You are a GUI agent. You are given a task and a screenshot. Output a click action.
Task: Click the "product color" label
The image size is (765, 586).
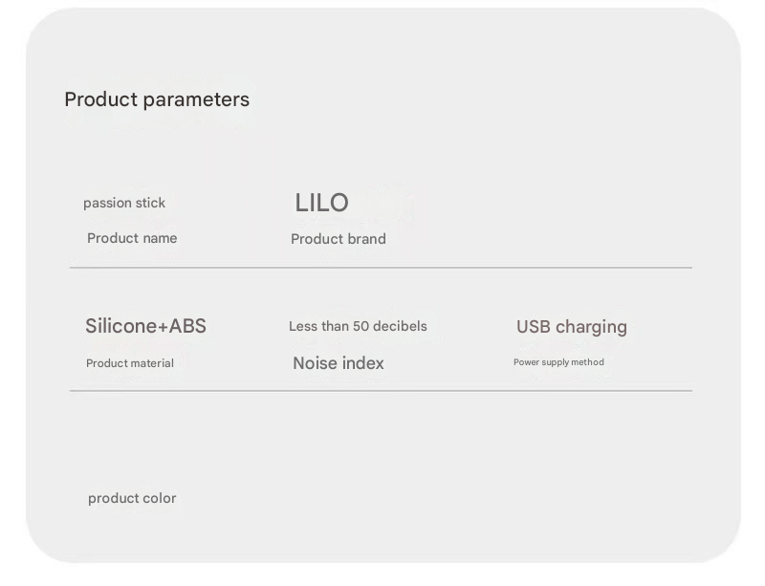132,498
